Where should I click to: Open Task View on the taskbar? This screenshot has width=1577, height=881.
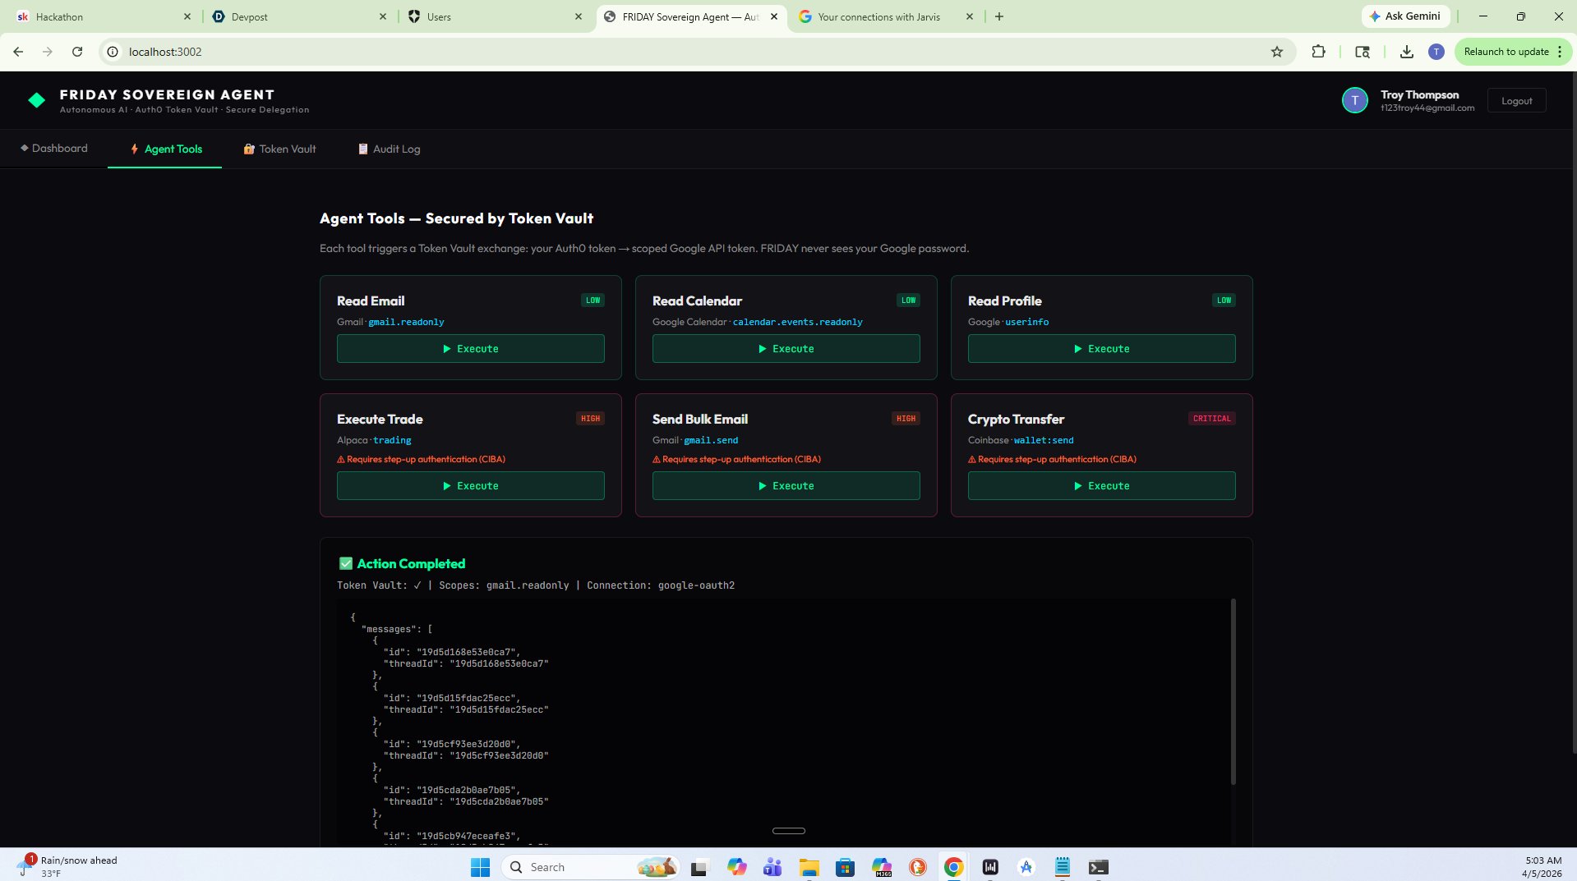pyautogui.click(x=699, y=867)
